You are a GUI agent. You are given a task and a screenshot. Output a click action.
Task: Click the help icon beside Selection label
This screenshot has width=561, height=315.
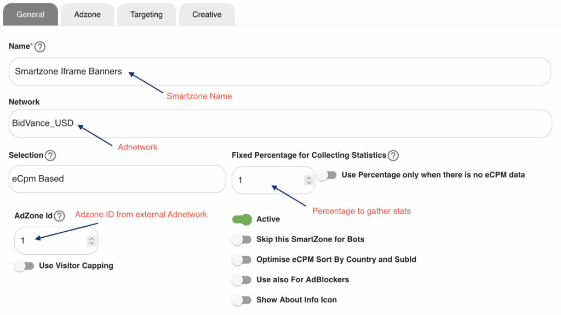coord(50,156)
